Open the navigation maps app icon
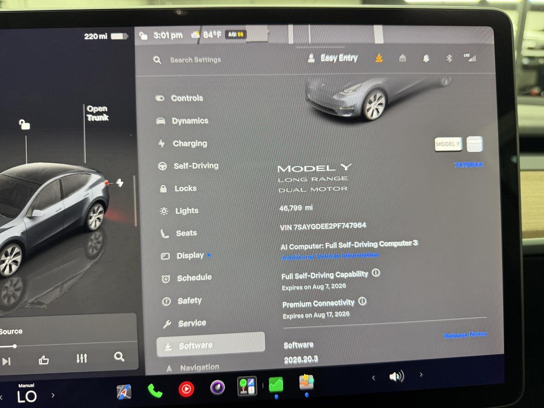 tap(124, 392)
